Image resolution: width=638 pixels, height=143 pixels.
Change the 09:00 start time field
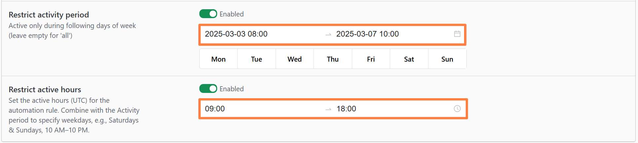coord(215,109)
